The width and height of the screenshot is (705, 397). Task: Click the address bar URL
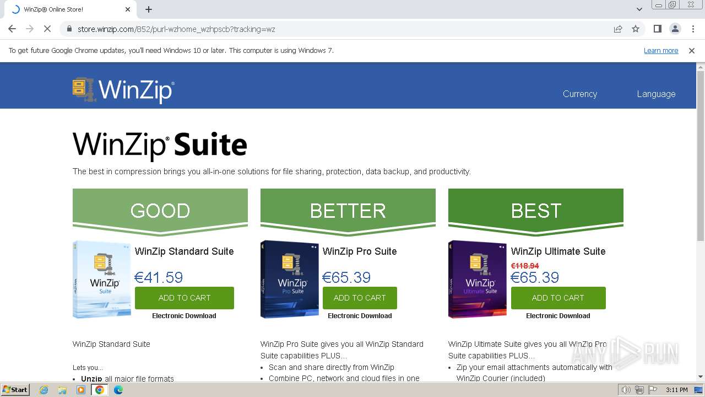tap(176, 29)
